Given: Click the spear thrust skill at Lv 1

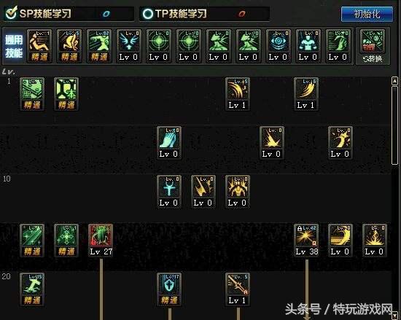Looking at the screenshot, I should tap(238, 289).
